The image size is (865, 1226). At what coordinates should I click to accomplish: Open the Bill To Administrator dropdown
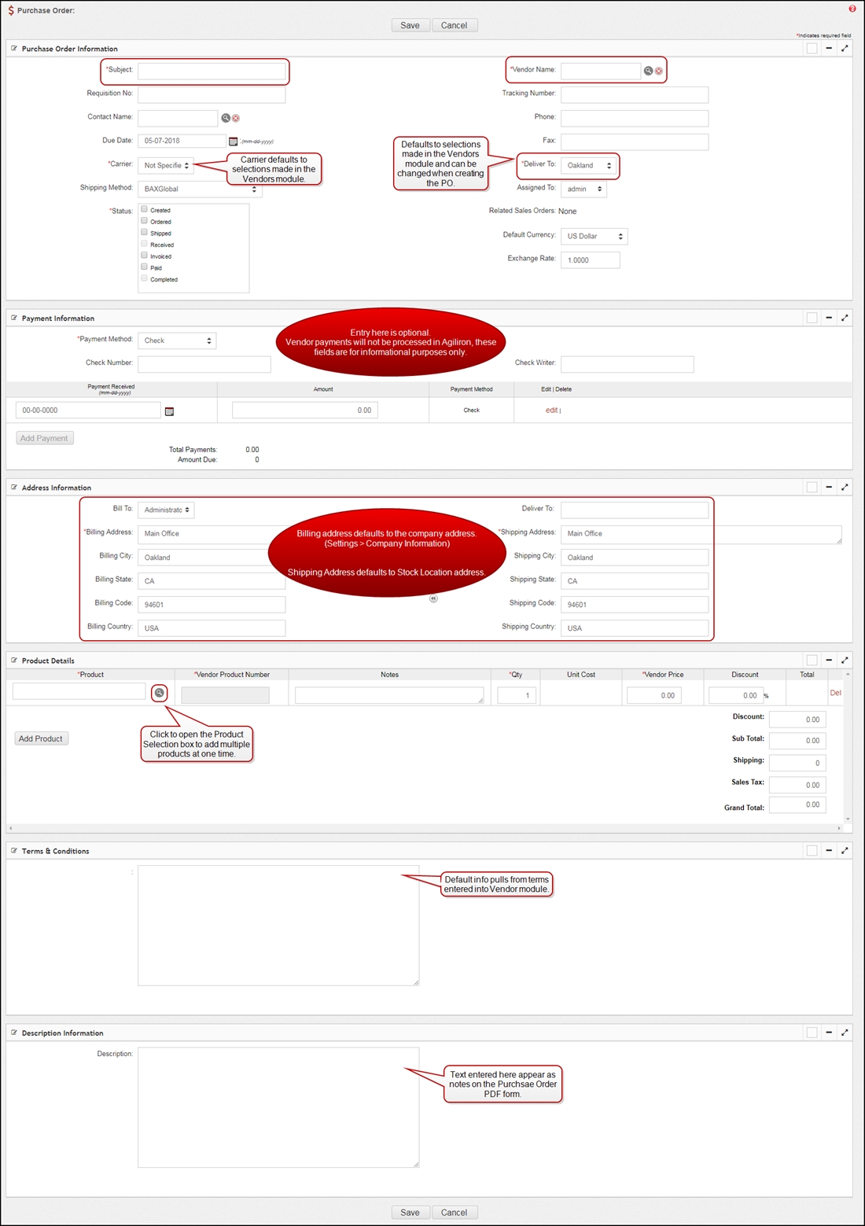(x=166, y=510)
